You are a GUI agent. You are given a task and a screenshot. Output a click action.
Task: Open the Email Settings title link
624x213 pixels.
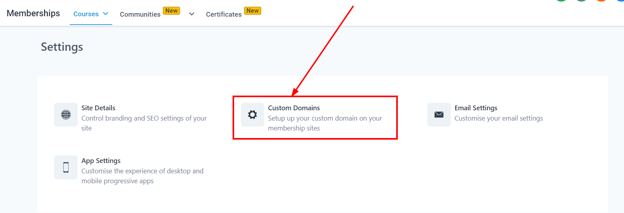(x=475, y=108)
